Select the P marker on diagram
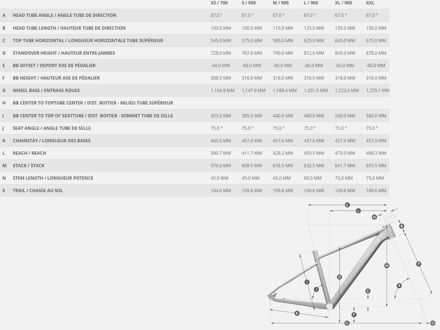440x330 pixels. pos(419,264)
